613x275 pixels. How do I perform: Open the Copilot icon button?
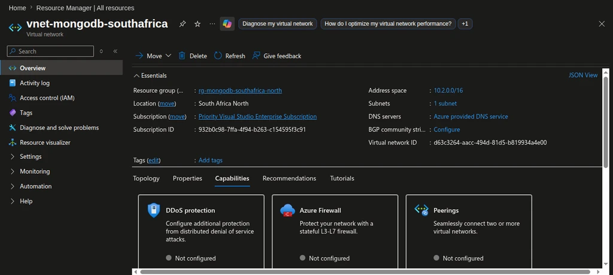tap(227, 24)
